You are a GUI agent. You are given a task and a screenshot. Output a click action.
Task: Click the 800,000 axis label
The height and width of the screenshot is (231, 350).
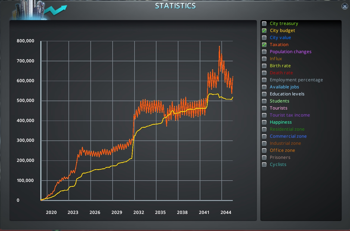(x=25, y=41)
